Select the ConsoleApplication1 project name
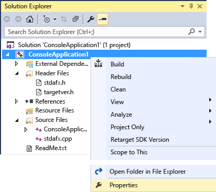The height and width of the screenshot is (192, 216). click(x=59, y=54)
